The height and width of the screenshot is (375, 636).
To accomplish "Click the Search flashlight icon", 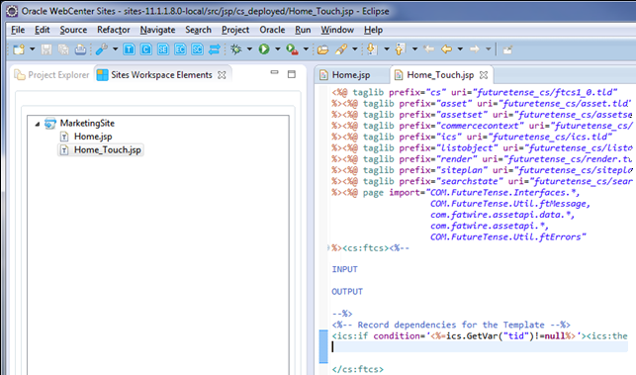I will [x=341, y=49].
